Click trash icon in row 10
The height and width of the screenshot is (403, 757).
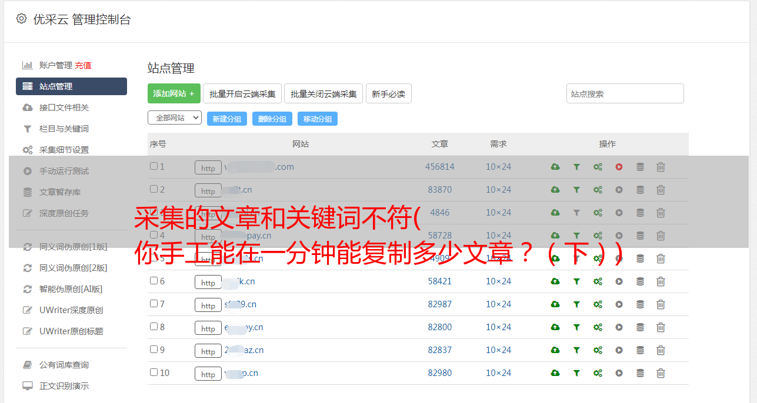[x=661, y=373]
